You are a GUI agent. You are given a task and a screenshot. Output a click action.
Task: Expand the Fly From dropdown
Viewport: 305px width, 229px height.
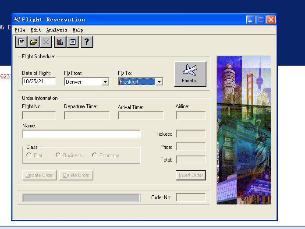[105, 82]
